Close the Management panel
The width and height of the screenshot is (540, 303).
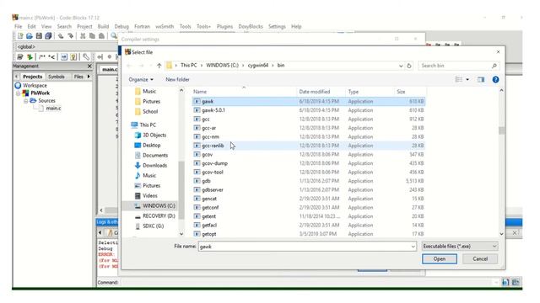[x=89, y=66]
